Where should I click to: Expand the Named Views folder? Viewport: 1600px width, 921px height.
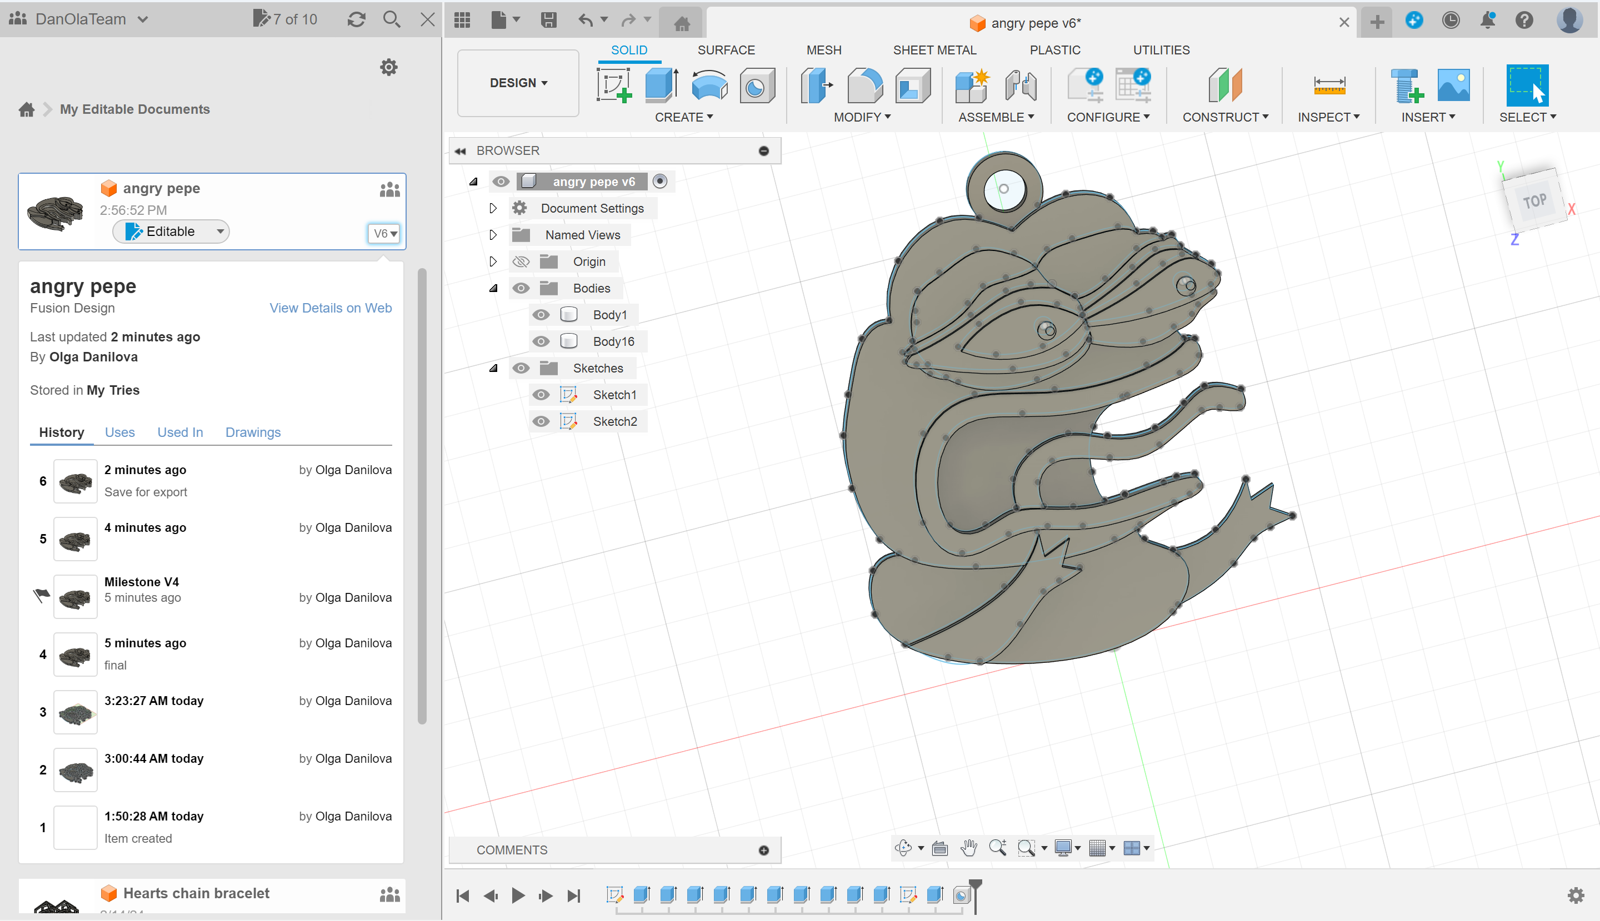click(x=493, y=235)
